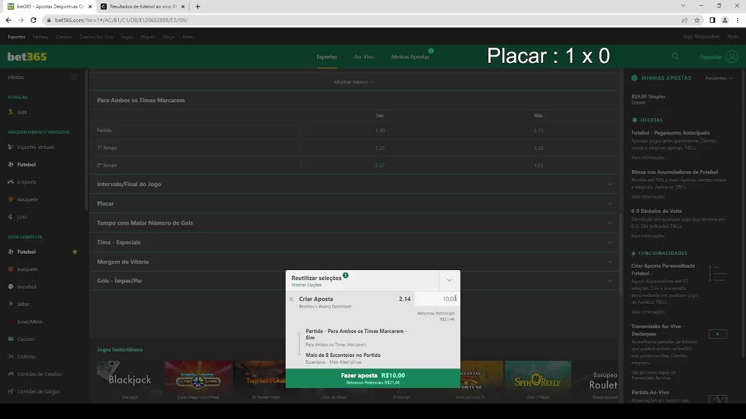Expand the Placar market section
746x419 pixels.
[x=354, y=204]
